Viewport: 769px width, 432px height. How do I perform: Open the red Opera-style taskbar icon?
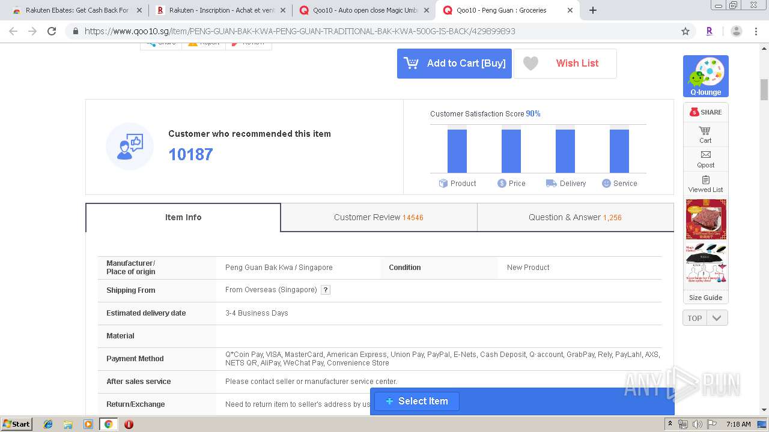pos(129,424)
